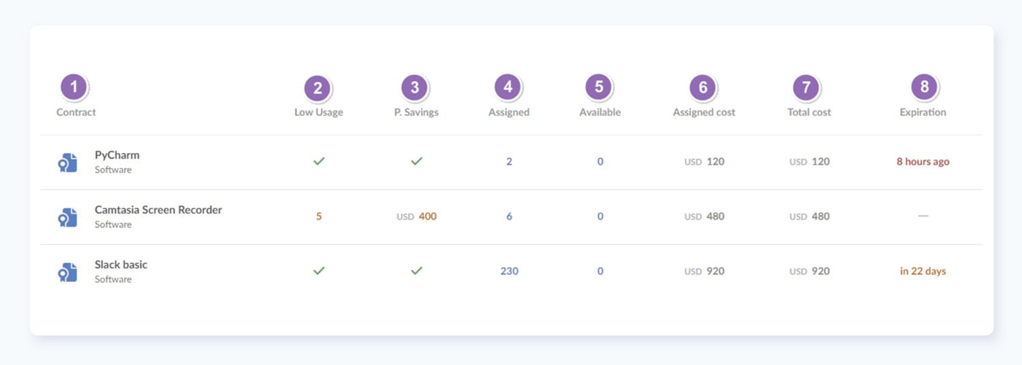The height and width of the screenshot is (365, 1022).
Task: Click Slack basic's assigned cost USD 920
Action: [x=704, y=271]
